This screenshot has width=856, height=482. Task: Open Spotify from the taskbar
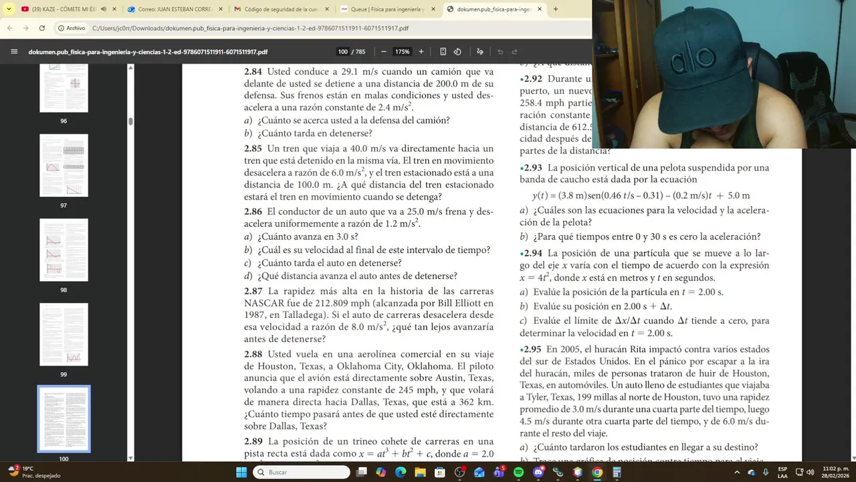519,472
